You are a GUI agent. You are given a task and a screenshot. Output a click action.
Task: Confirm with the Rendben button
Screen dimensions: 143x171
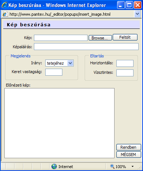[129, 147]
